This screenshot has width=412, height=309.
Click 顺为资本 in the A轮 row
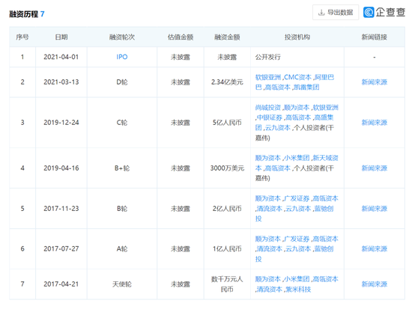pyautogui.click(x=268, y=239)
